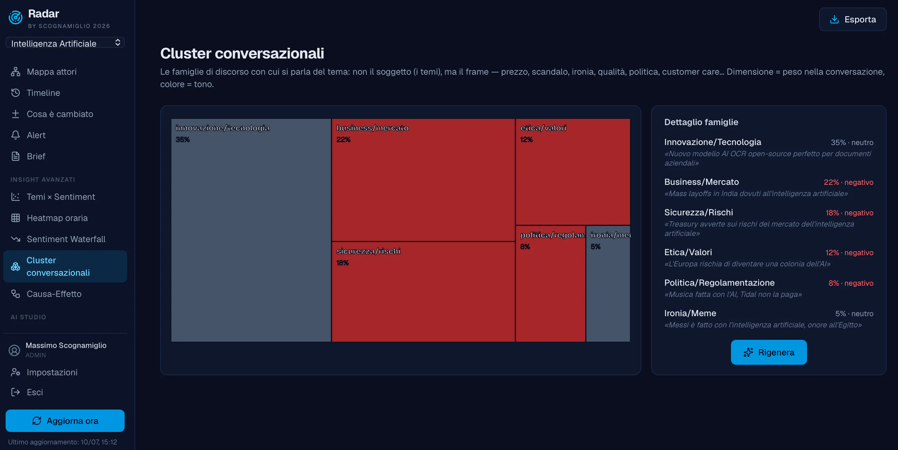
Task: Open the Alert page
Action: pyautogui.click(x=65, y=135)
